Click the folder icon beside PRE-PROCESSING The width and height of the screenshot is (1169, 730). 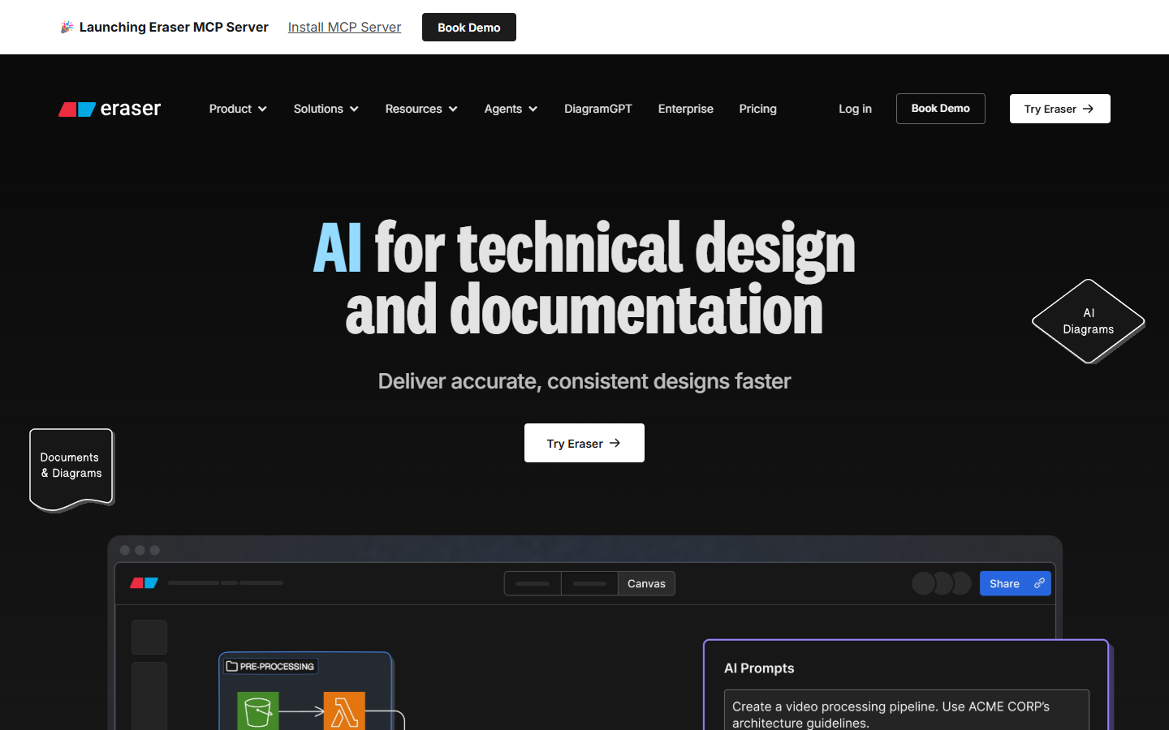click(232, 667)
